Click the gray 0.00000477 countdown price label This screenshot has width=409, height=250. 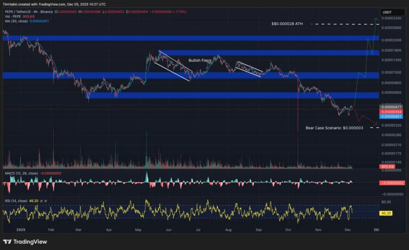pyautogui.click(x=391, y=107)
